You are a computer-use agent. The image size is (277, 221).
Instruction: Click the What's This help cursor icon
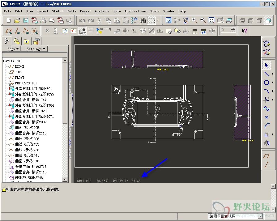point(244,31)
